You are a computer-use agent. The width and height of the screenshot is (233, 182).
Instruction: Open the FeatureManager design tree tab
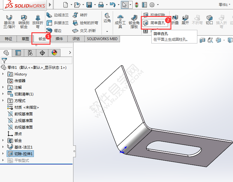pos(6,53)
